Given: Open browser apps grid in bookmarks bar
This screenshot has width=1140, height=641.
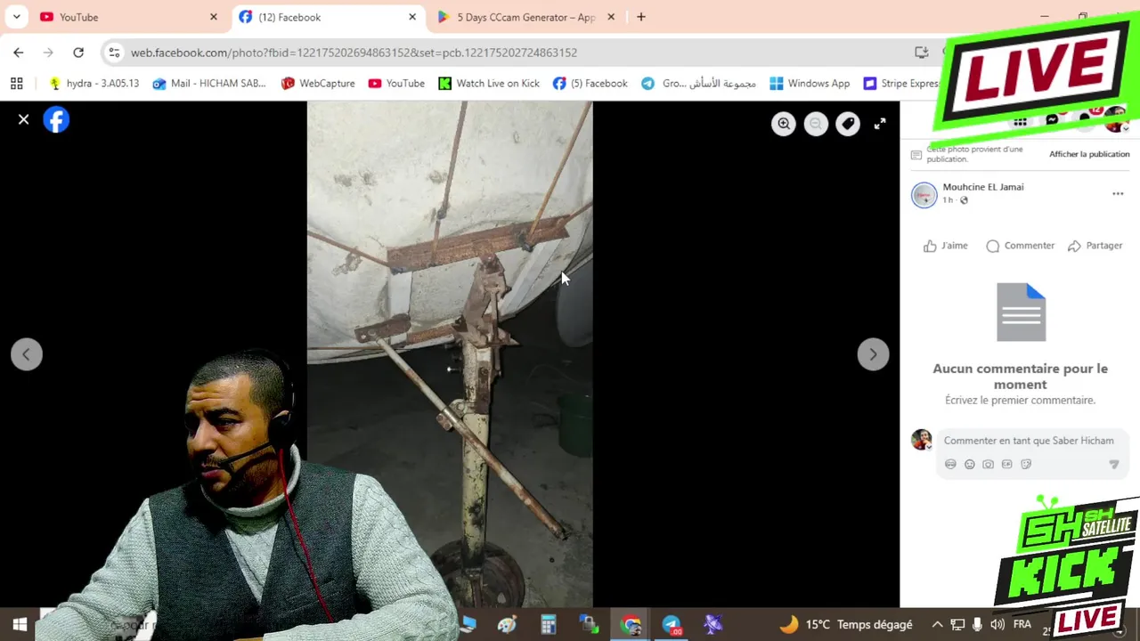Looking at the screenshot, I should click(16, 84).
